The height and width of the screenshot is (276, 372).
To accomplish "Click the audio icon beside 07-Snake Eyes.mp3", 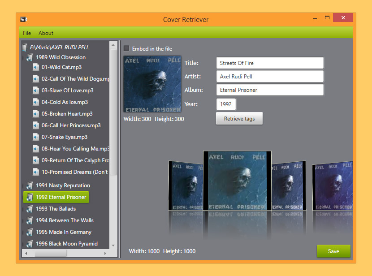I will [x=35, y=137].
